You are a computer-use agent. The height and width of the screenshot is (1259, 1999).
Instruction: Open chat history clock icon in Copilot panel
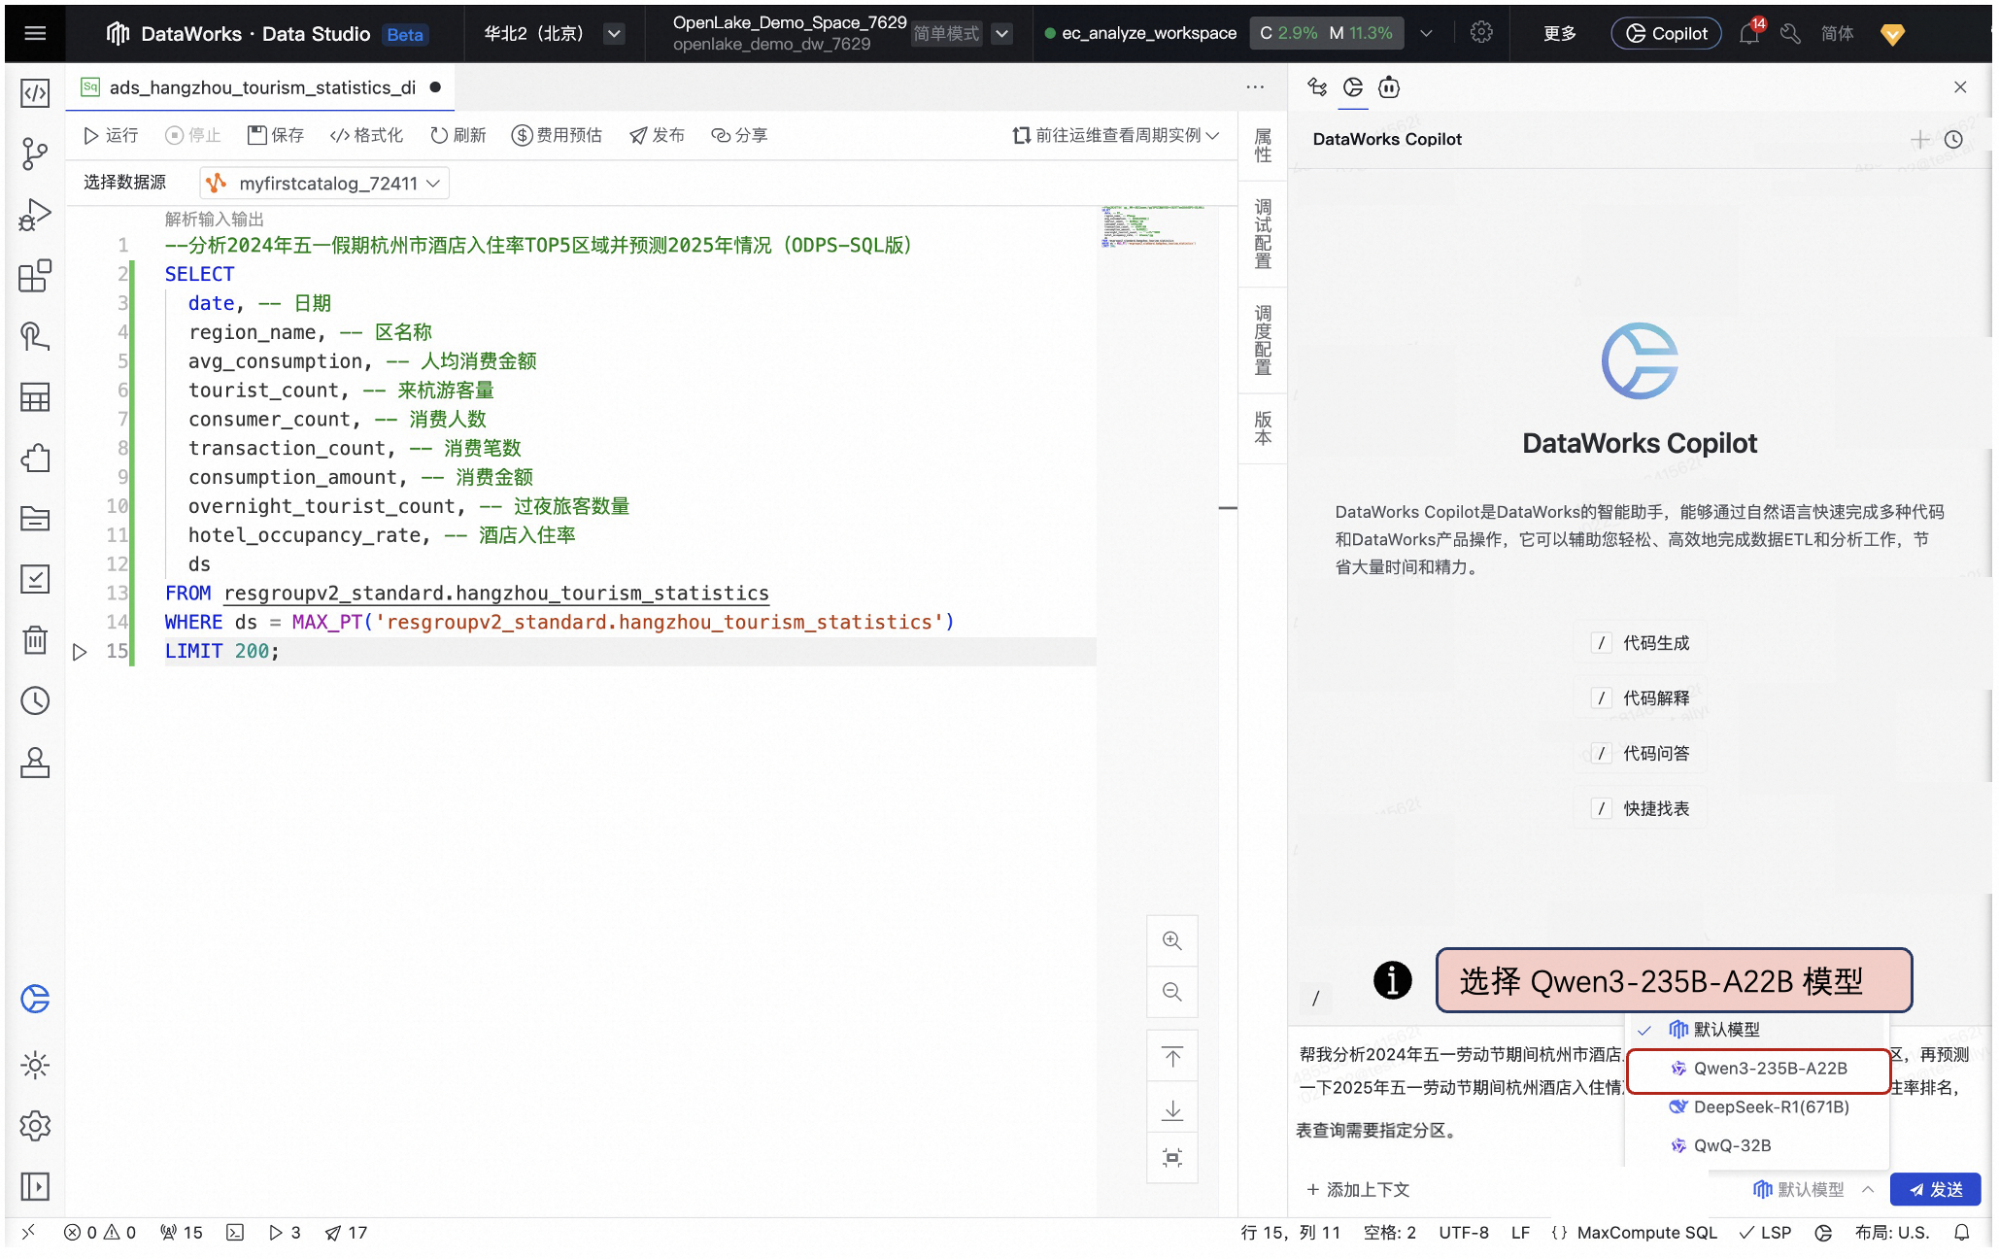tap(1953, 140)
